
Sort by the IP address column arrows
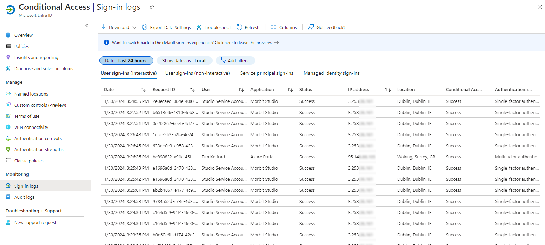coord(388,90)
